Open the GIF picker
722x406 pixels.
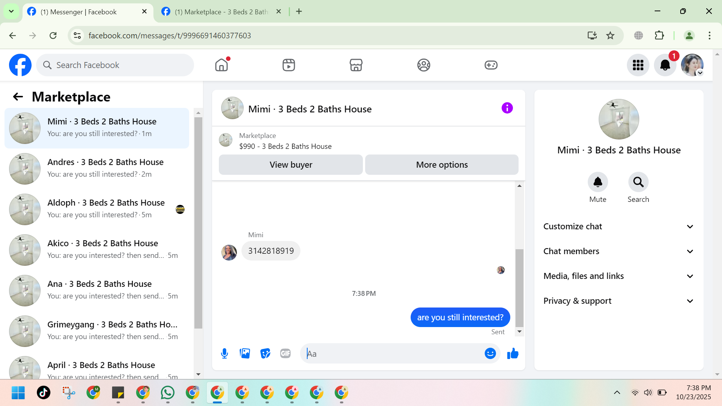click(285, 353)
